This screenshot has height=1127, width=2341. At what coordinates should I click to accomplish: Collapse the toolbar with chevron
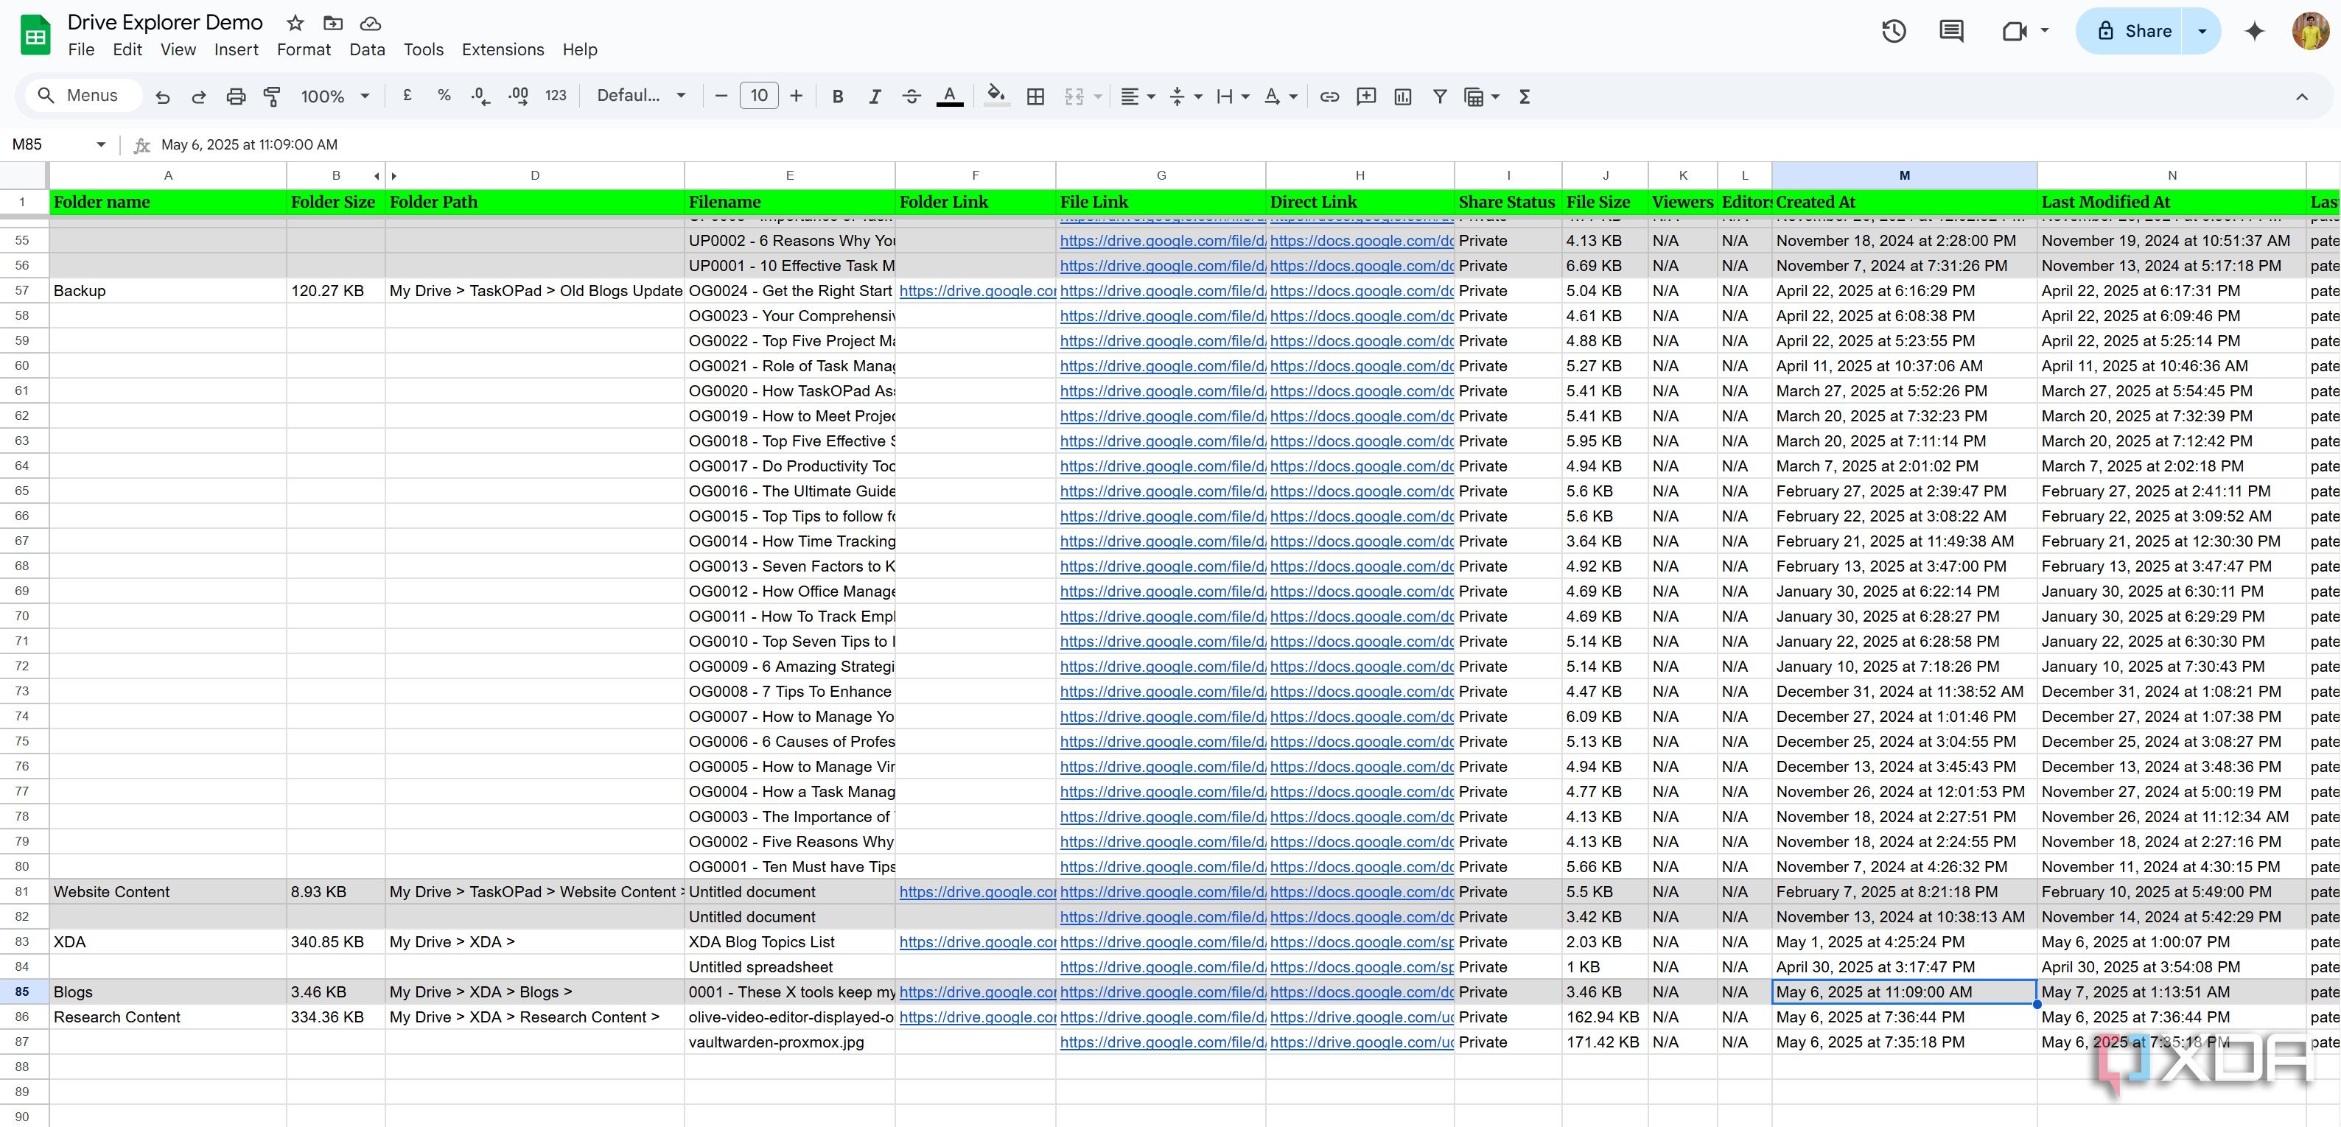tap(2302, 96)
